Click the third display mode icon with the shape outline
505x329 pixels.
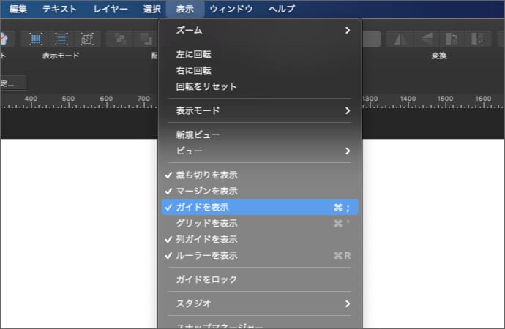(x=87, y=38)
